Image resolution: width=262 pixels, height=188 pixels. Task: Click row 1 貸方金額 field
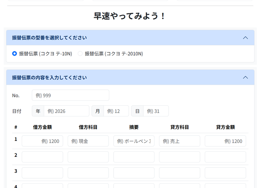225,141
